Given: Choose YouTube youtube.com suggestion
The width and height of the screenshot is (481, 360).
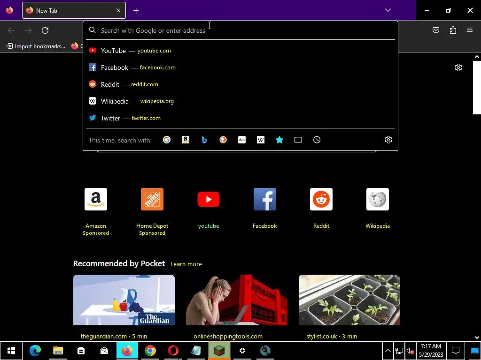Looking at the screenshot, I should [x=240, y=51].
